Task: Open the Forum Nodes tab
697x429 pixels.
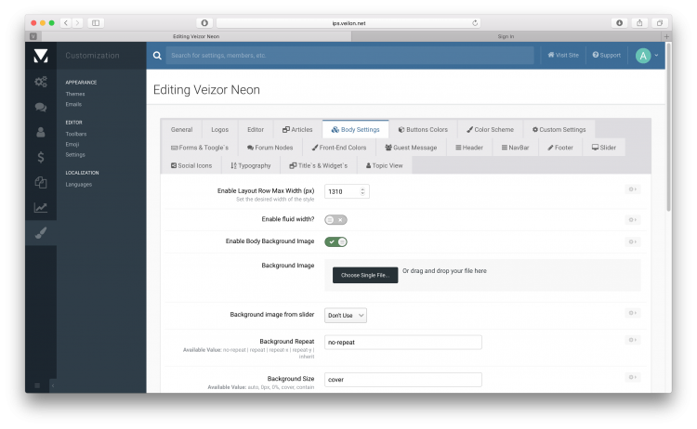Action: click(270, 148)
